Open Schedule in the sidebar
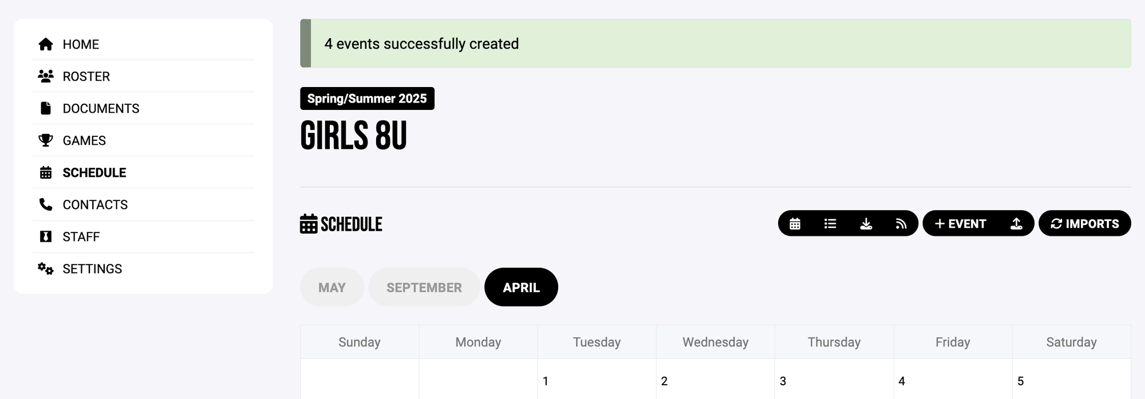1145x399 pixels. click(94, 173)
